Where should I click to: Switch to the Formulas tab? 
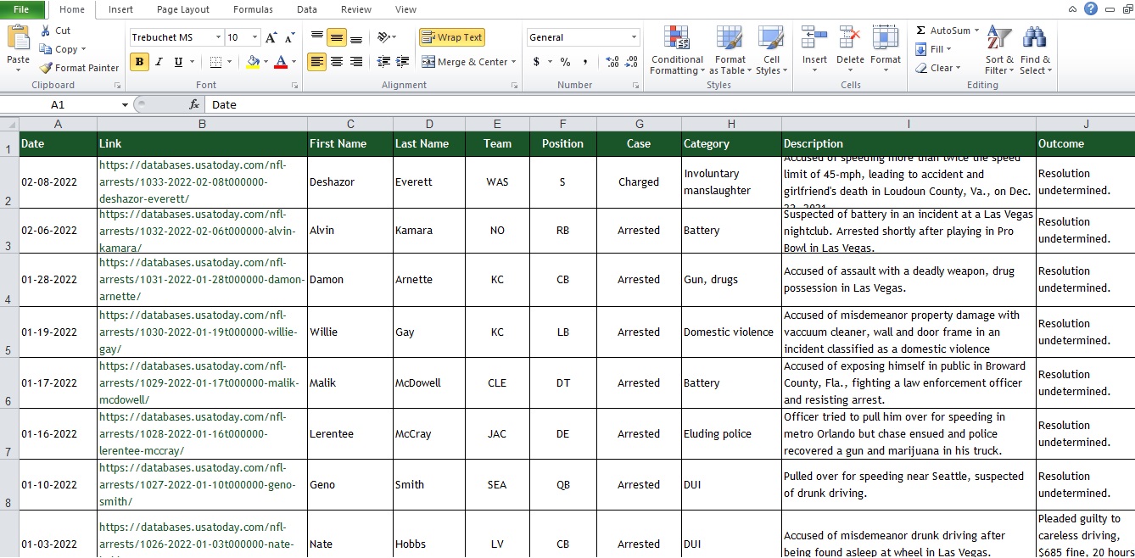253,9
